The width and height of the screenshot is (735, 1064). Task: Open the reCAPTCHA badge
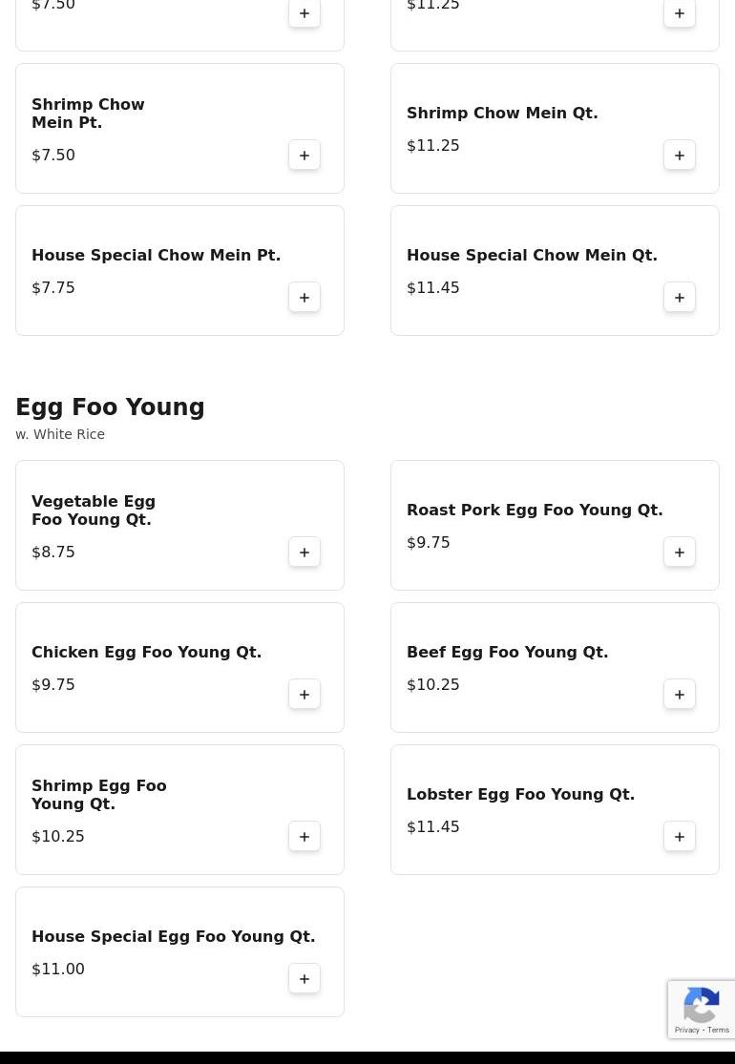point(702,1010)
